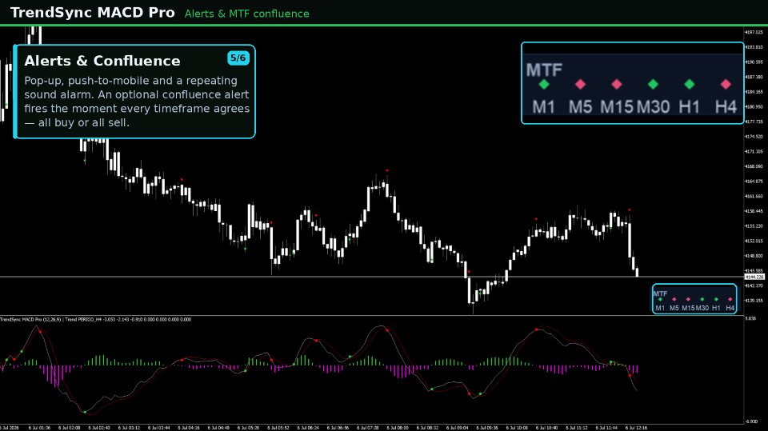Click the red dot above the last candles before the final drop

coord(630,210)
